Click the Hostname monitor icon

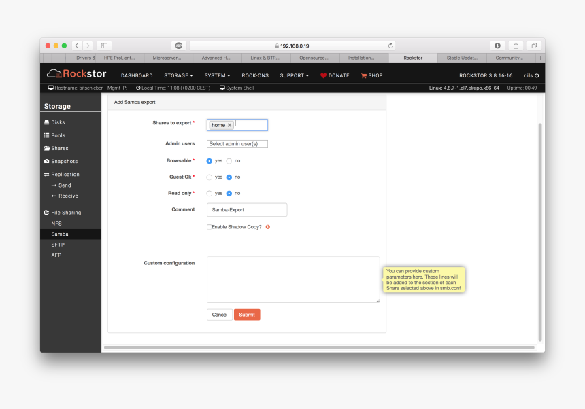click(x=51, y=88)
